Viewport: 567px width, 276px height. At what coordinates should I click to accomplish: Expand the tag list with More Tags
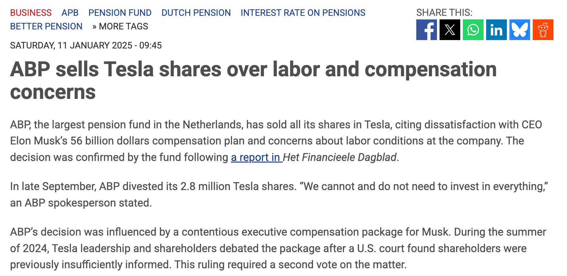pyautogui.click(x=120, y=26)
